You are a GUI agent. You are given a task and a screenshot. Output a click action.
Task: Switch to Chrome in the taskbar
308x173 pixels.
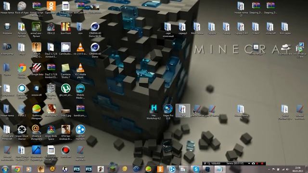[17, 169]
